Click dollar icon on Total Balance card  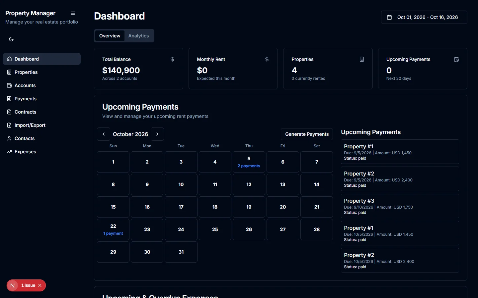(x=172, y=59)
